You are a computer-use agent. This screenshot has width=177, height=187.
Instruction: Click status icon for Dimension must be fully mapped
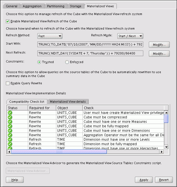coord(10,144)
